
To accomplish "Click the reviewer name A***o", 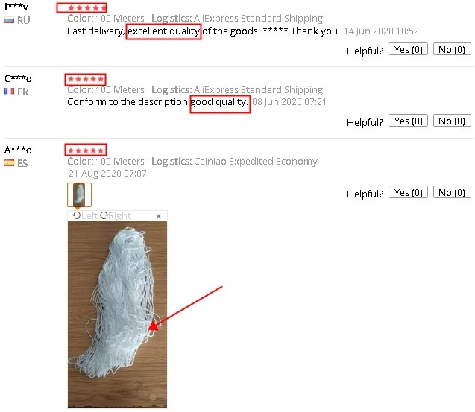I will click(x=18, y=150).
